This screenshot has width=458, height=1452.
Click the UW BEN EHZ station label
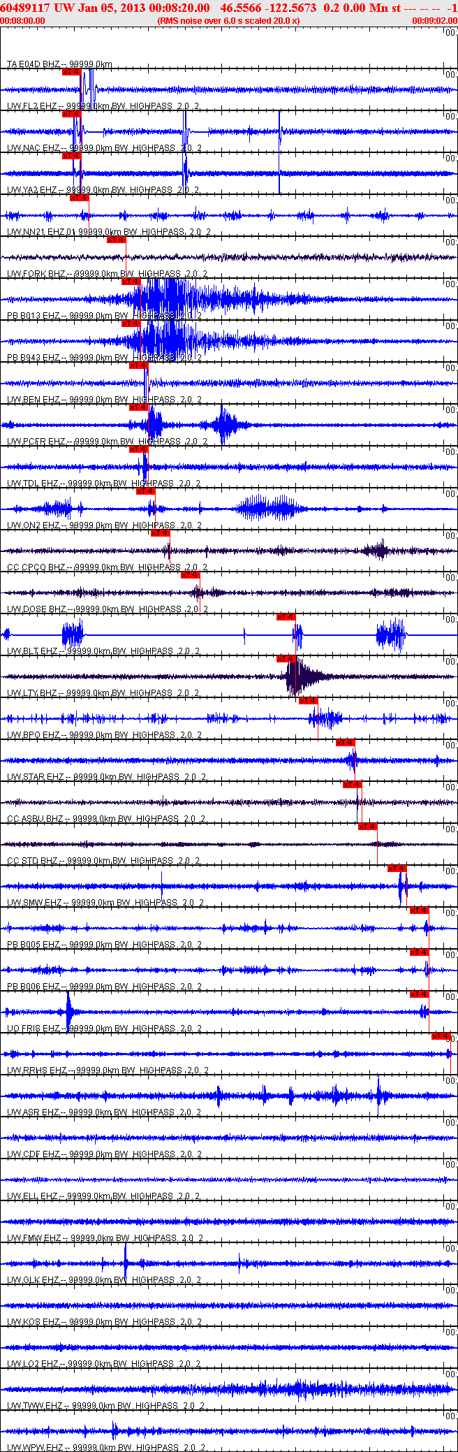(x=34, y=400)
